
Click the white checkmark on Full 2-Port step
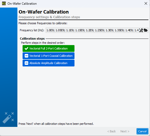26,48
